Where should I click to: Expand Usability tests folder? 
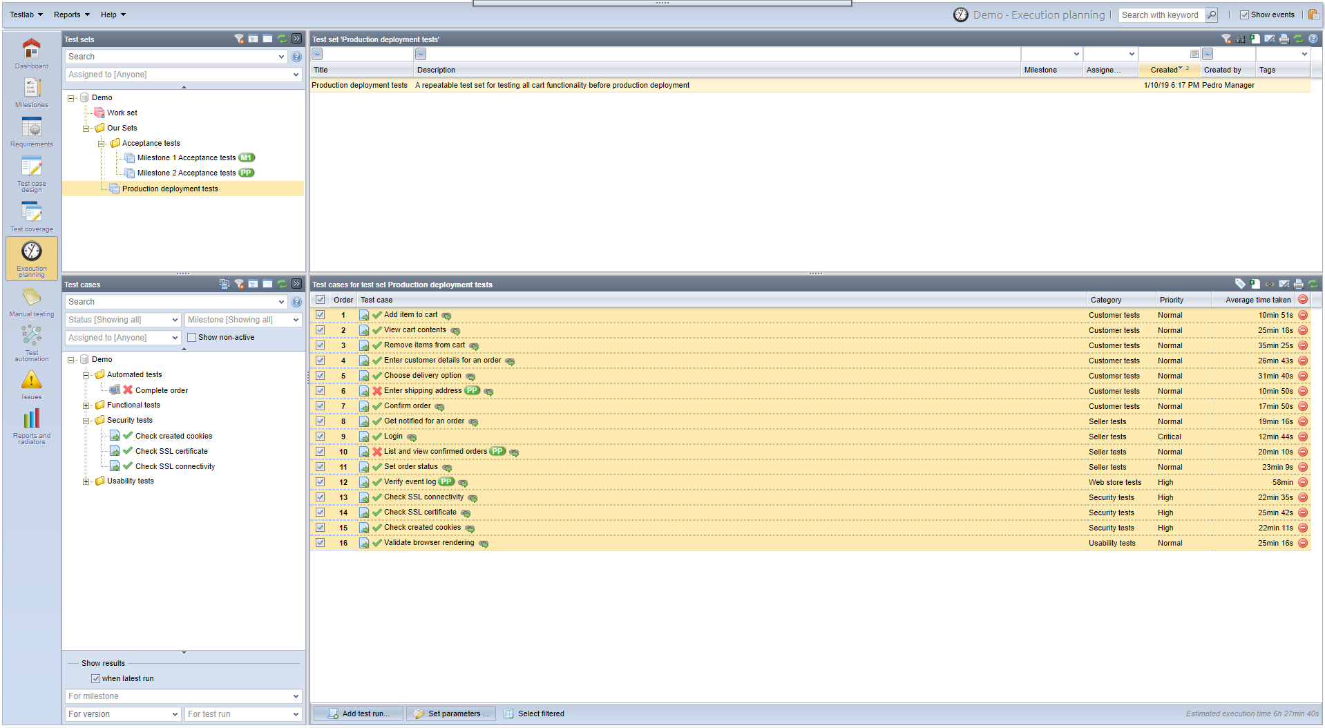pyautogui.click(x=86, y=481)
